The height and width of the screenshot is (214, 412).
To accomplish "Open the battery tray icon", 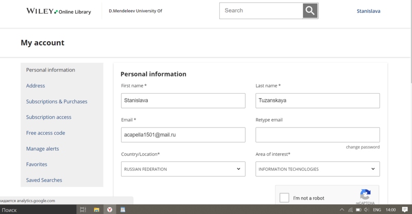I will [x=358, y=209].
